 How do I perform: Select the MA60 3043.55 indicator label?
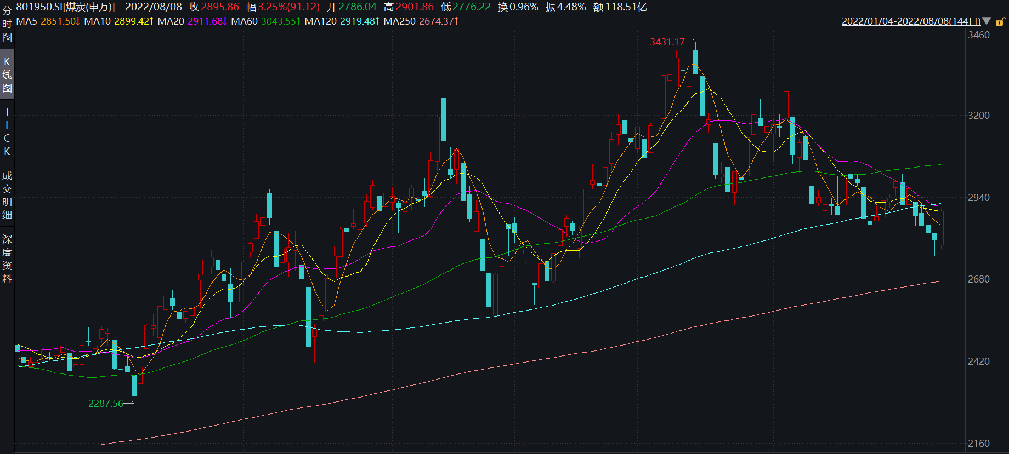pyautogui.click(x=266, y=21)
